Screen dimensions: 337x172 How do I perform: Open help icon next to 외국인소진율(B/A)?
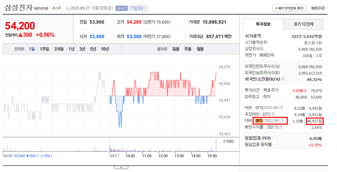tap(283, 79)
